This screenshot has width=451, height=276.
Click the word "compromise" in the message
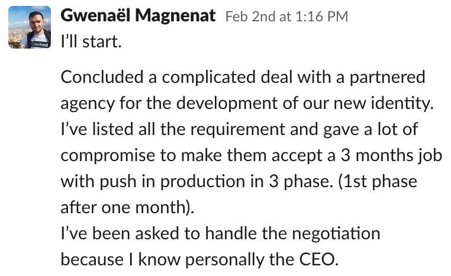[x=108, y=156]
